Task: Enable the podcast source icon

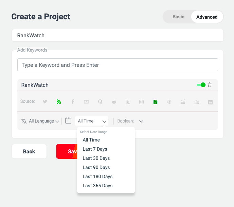Action: coord(169,102)
